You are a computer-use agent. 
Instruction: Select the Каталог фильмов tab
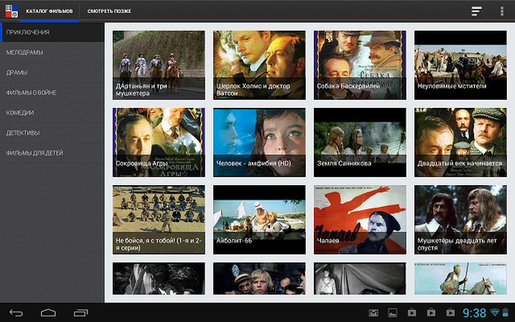[x=49, y=11]
